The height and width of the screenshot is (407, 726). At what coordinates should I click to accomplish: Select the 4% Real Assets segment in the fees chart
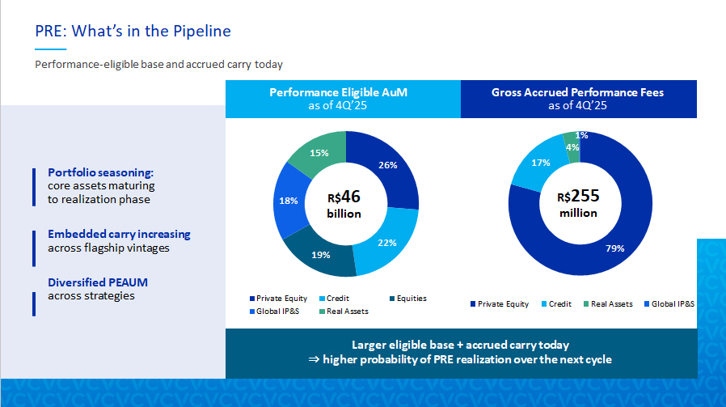coord(572,146)
